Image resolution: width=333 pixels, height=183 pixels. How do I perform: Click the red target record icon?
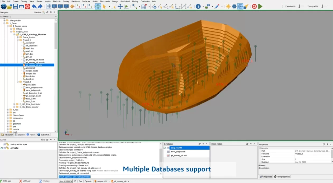[x=254, y=7]
